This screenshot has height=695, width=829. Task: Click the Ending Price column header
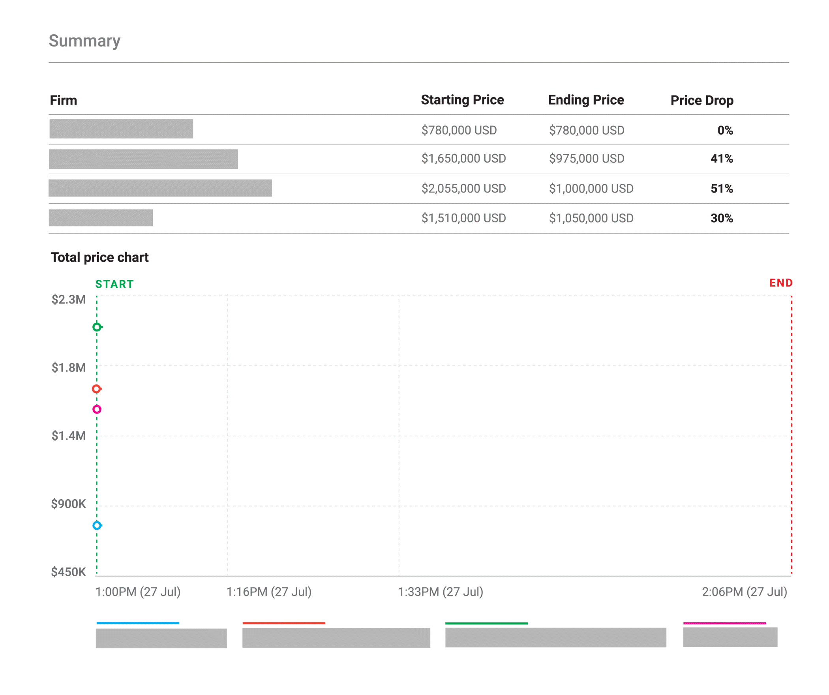(x=587, y=100)
